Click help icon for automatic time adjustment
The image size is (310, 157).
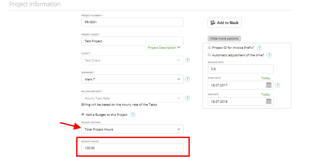pyautogui.click(x=269, y=55)
